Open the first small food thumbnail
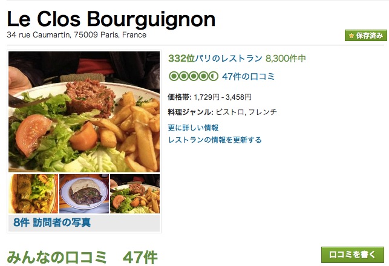Image resolution: width=389 pixels, height=266 pixels. [x=33, y=193]
